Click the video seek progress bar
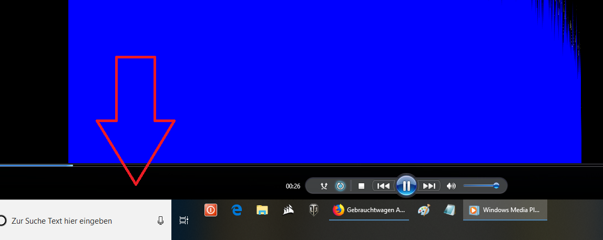The image size is (603, 240). click(x=302, y=165)
